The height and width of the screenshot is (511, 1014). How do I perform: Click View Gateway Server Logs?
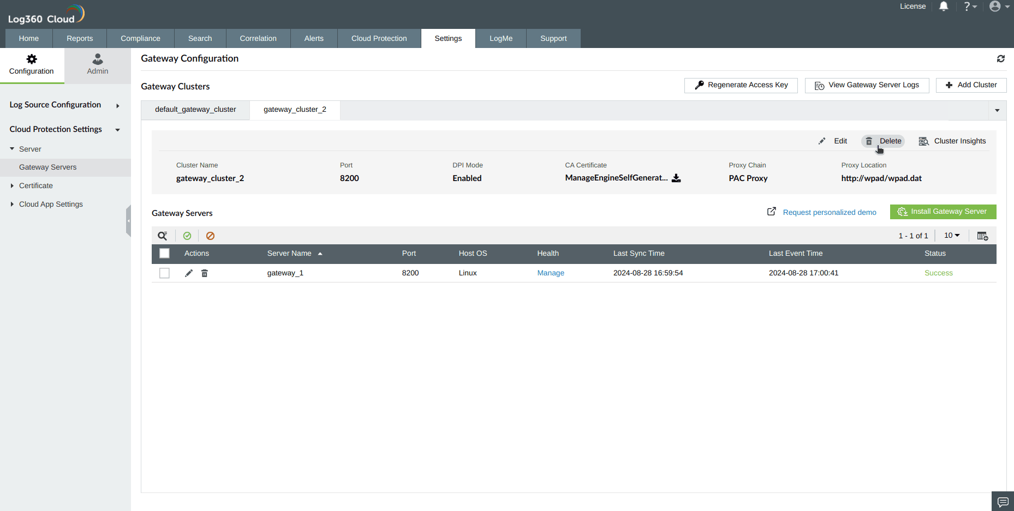[867, 85]
